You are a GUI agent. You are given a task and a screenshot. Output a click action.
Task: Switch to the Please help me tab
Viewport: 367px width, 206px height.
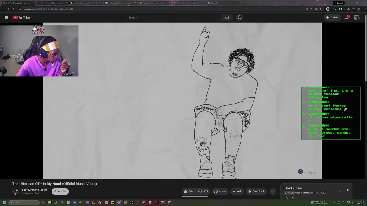click(x=154, y=3)
